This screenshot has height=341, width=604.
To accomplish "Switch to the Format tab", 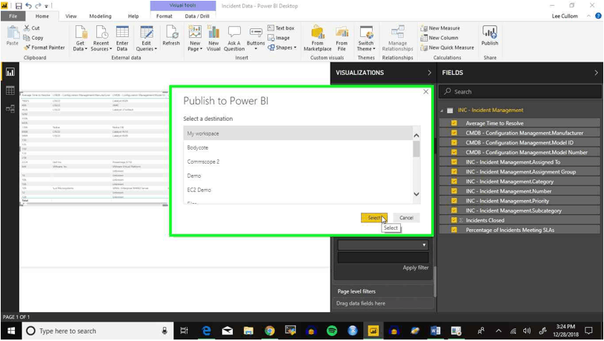I will [x=165, y=16].
